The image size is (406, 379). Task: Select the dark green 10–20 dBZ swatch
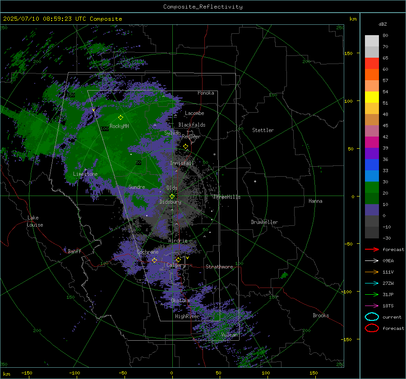click(x=372, y=199)
